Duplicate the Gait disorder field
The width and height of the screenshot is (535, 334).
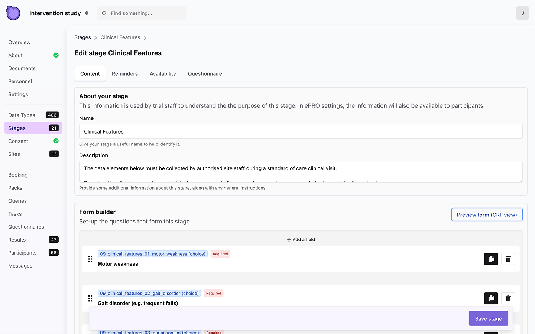click(x=491, y=298)
